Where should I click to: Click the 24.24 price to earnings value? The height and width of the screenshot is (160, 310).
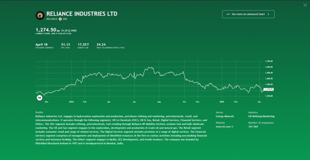(101, 45)
